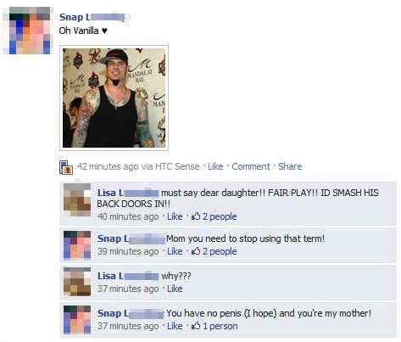Click the mobile photo upload icon
This screenshot has width=401, height=342.
pos(66,167)
